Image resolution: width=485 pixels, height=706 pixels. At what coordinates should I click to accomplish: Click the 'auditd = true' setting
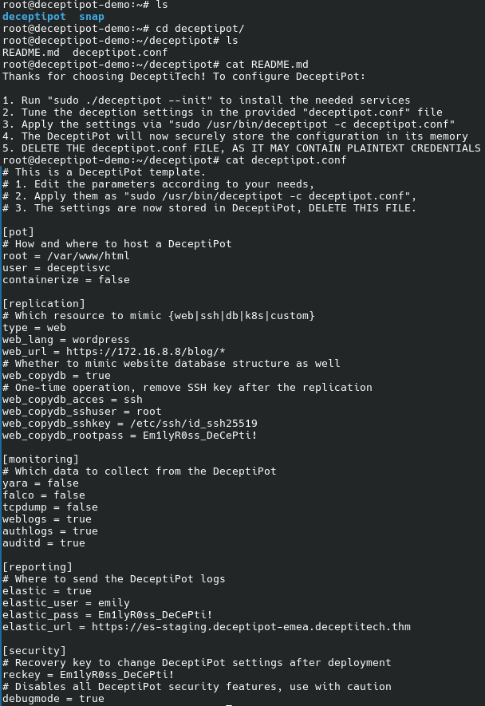pos(44,543)
